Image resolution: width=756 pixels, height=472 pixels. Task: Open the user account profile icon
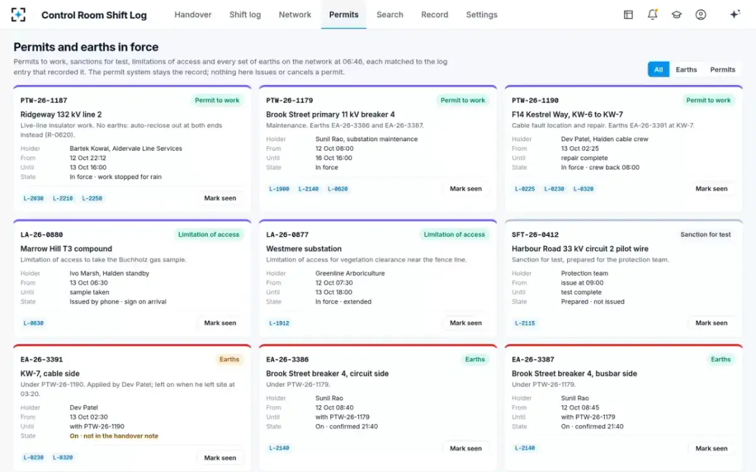(x=701, y=14)
